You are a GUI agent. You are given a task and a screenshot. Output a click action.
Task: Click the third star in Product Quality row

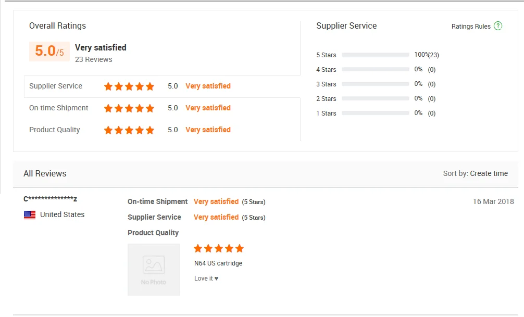[x=129, y=130]
